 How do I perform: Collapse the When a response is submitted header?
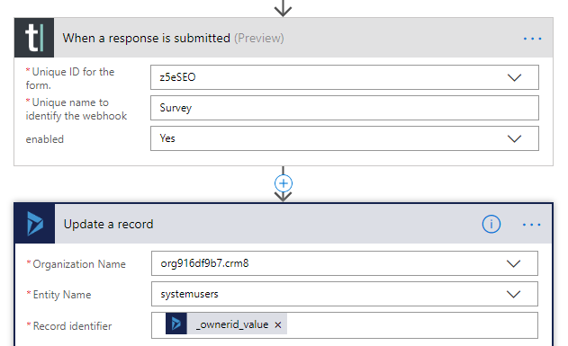coord(173,38)
